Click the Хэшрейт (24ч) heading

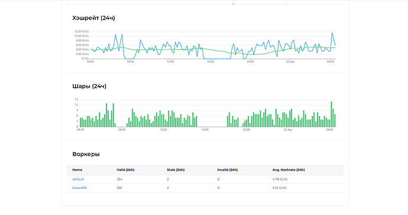pos(93,18)
